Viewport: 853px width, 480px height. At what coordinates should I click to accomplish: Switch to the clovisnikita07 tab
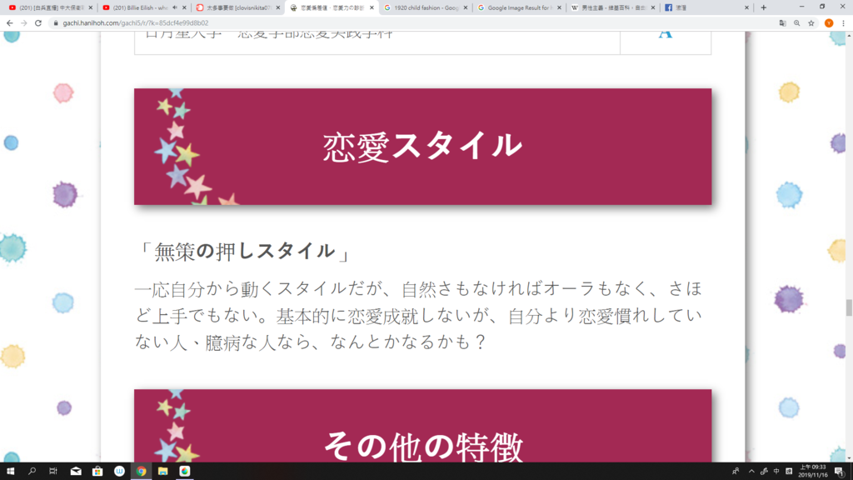(237, 7)
